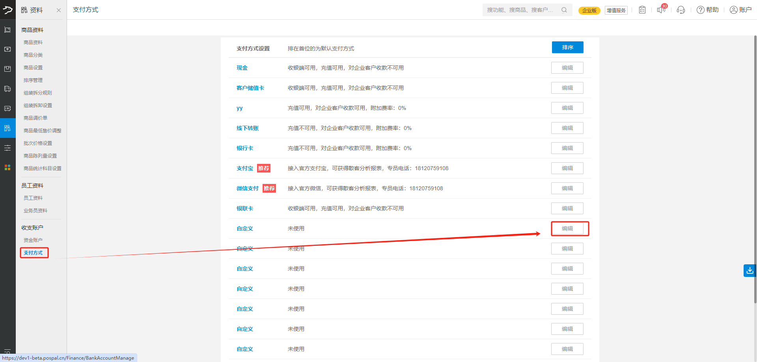Image resolution: width=757 pixels, height=362 pixels.
Task: Edit the 现金 payment method
Action: [x=567, y=68]
